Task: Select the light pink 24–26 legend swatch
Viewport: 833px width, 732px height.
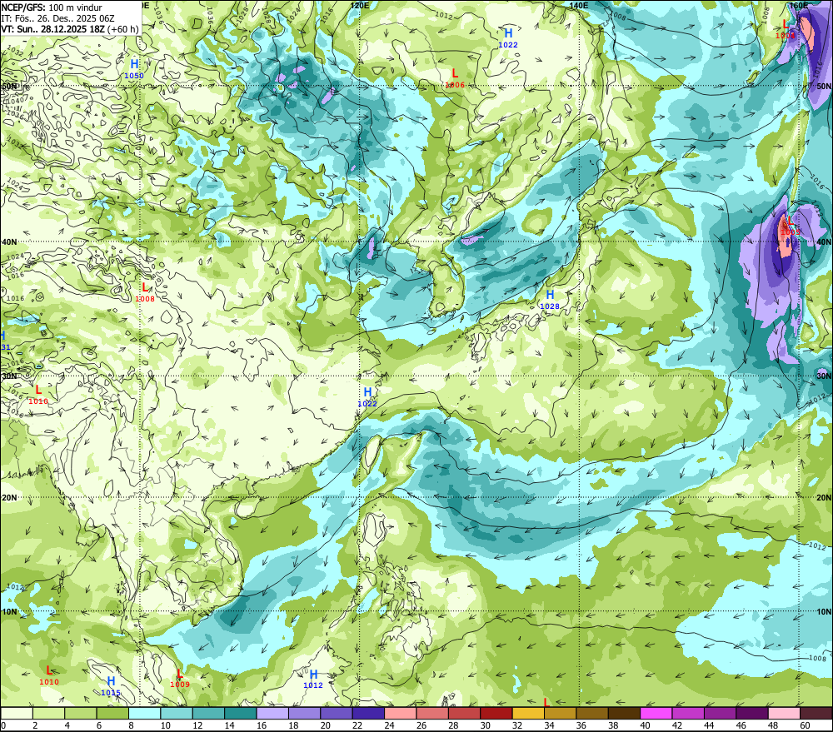Action: [401, 714]
